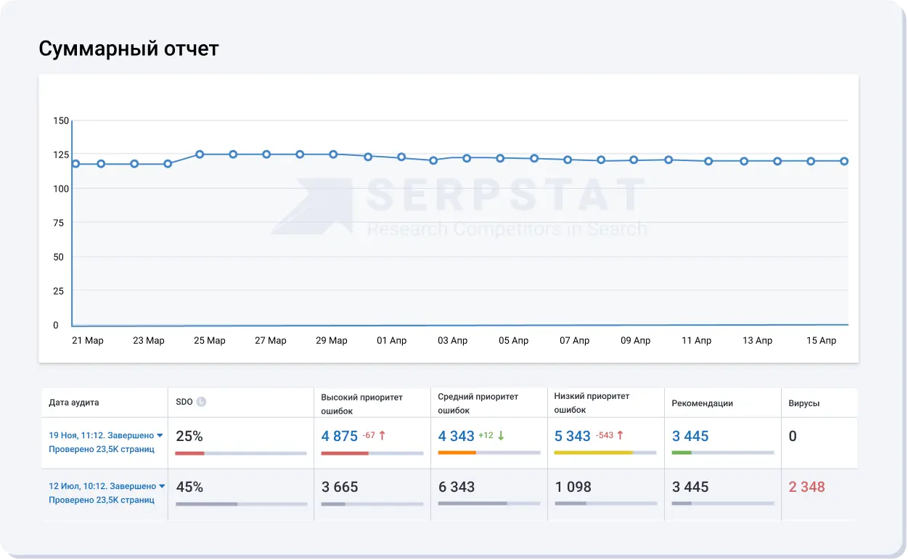Click the Вирусы column header
908x560 pixels.
click(804, 403)
